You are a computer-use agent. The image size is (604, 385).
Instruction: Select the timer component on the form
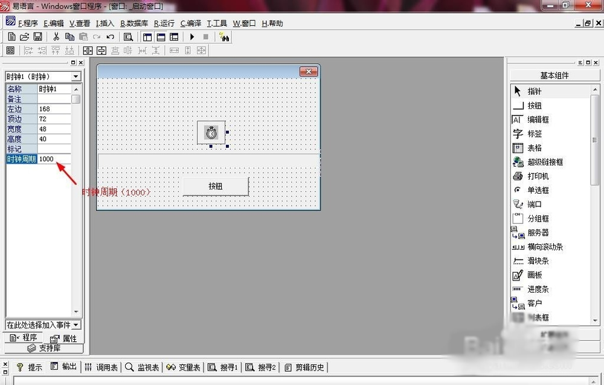tap(211, 133)
